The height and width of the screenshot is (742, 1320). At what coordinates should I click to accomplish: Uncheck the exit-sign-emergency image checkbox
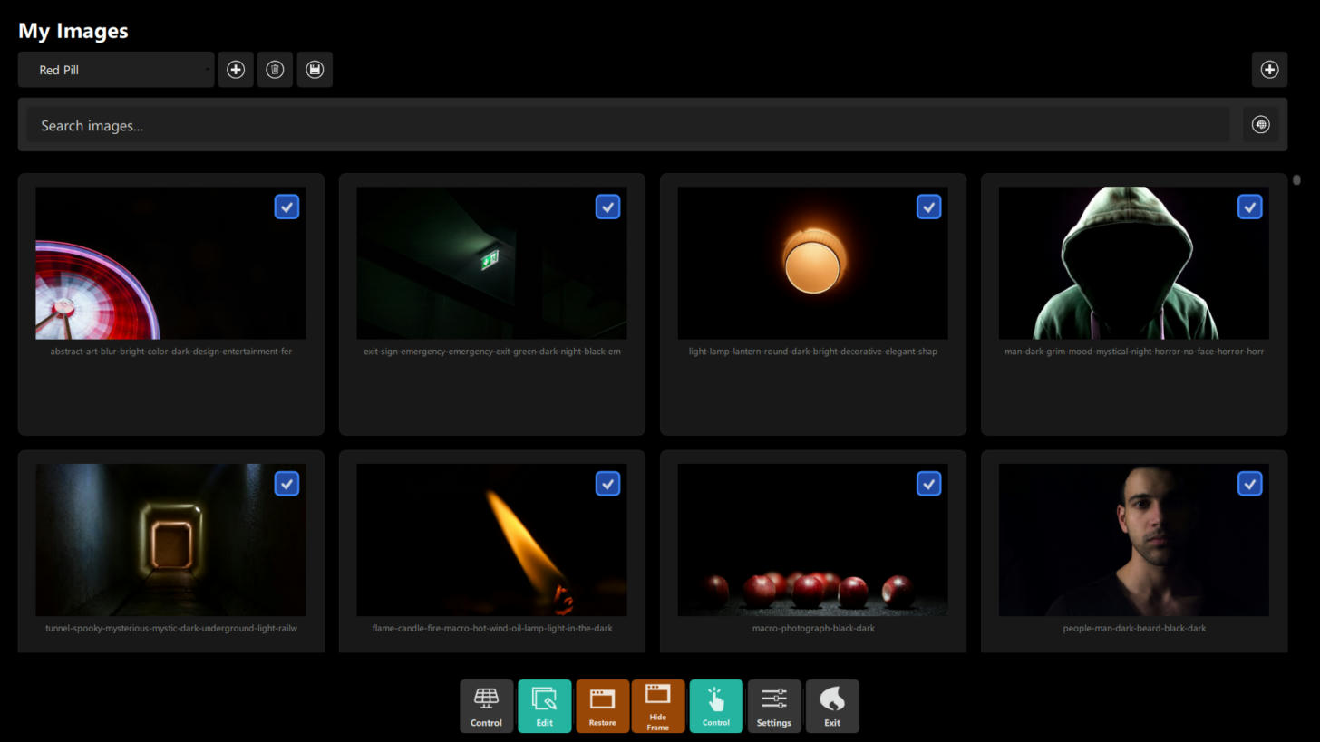pos(607,207)
